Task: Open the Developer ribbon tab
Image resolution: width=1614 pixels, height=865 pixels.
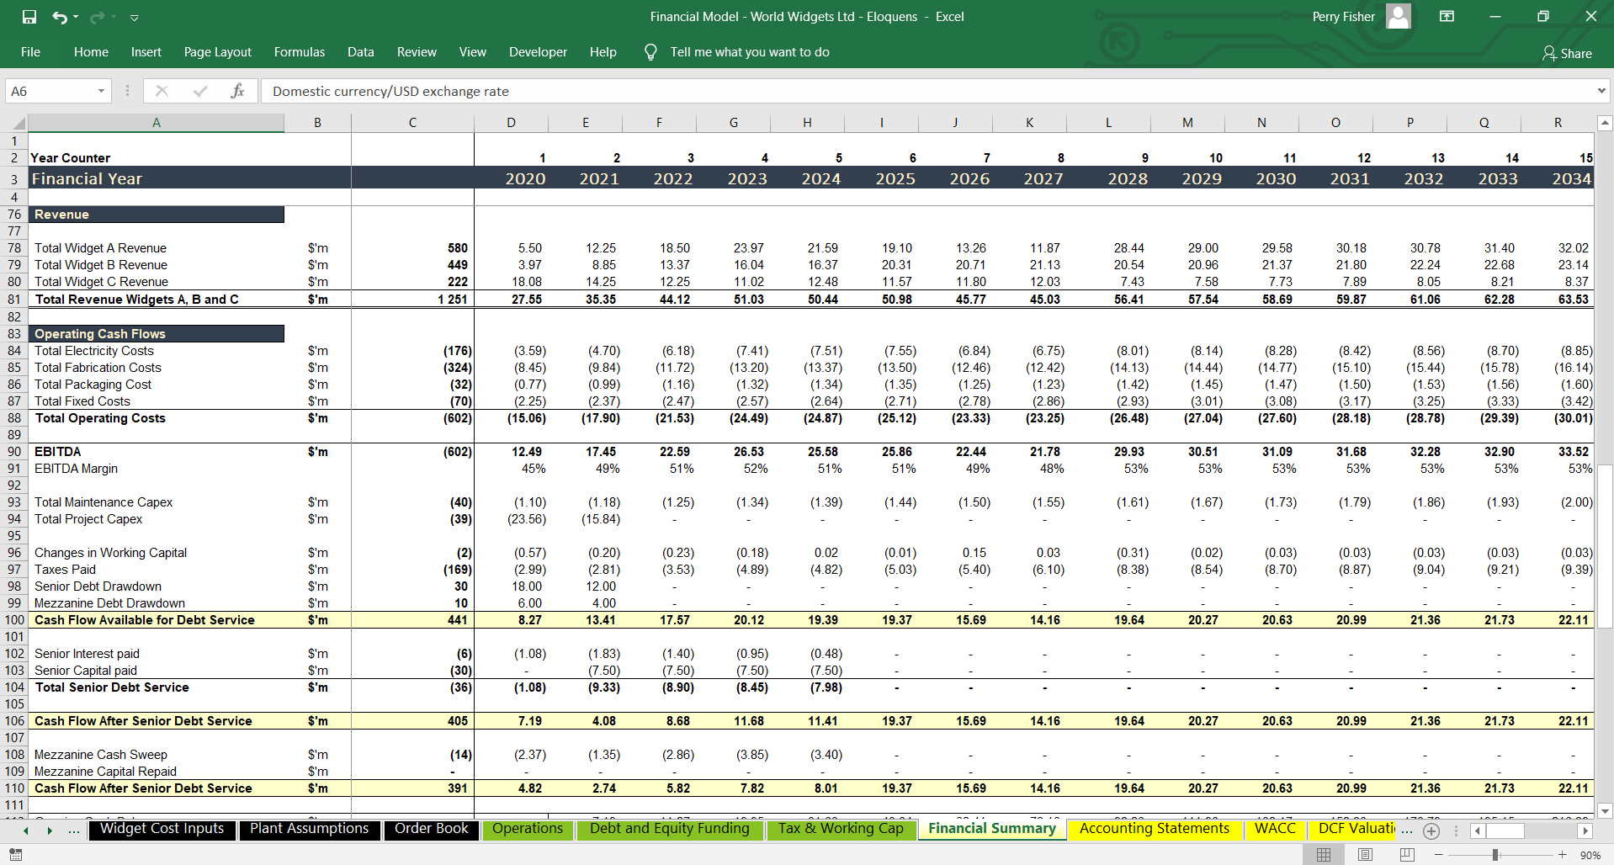Action: [x=538, y=51]
